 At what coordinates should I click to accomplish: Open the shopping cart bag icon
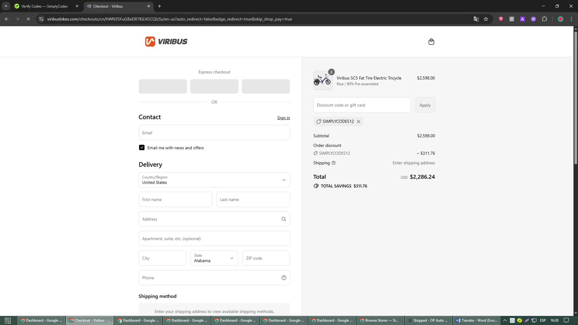pos(431,42)
